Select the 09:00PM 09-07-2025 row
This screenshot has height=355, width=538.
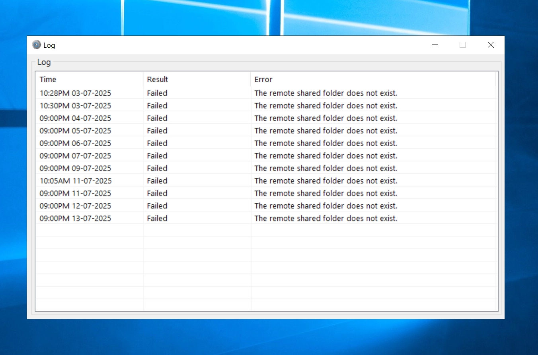coord(75,168)
